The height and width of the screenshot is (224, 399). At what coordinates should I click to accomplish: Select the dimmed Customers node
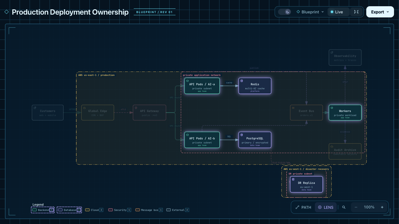[x=48, y=113]
